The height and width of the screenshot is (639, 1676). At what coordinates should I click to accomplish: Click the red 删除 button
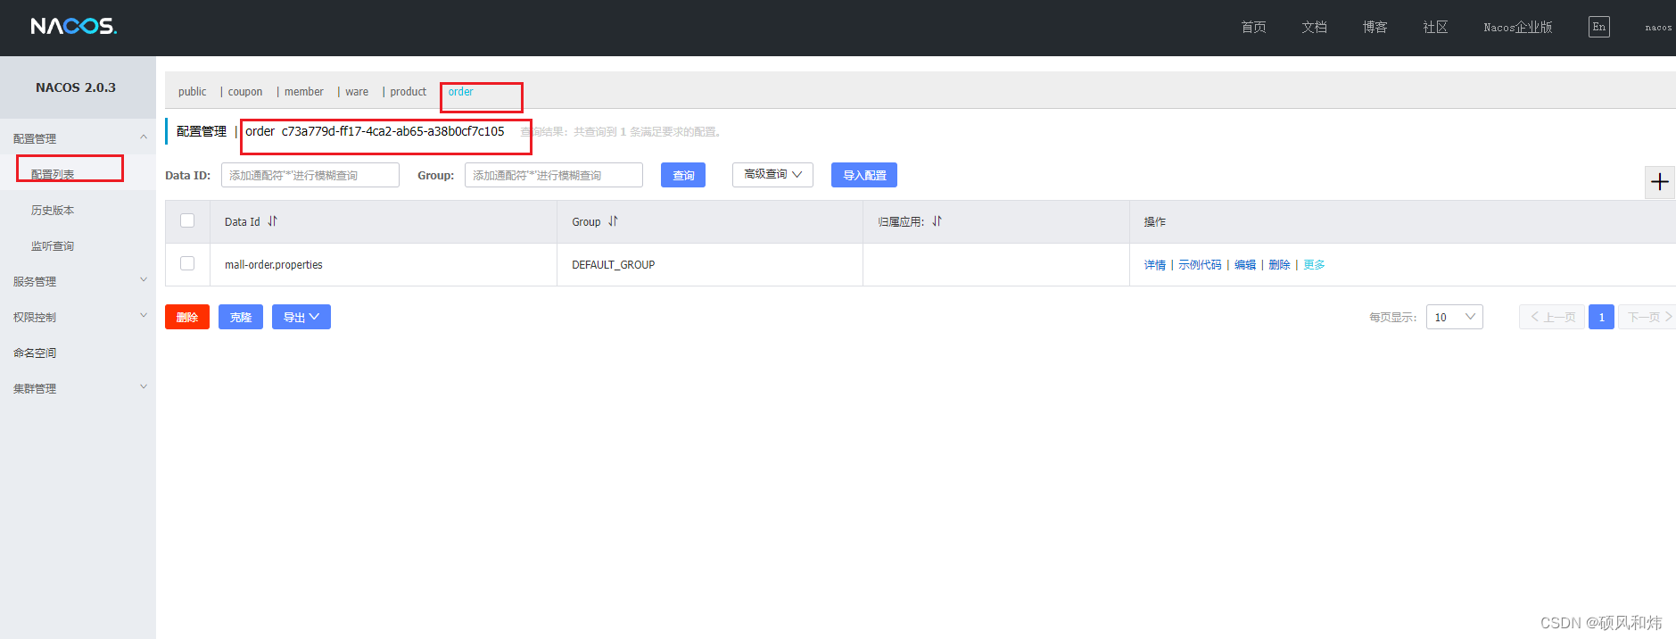click(187, 317)
